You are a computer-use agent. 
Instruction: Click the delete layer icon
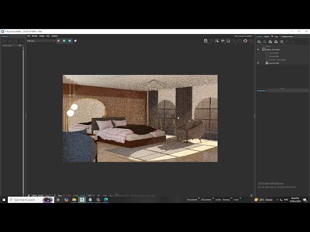[265, 42]
